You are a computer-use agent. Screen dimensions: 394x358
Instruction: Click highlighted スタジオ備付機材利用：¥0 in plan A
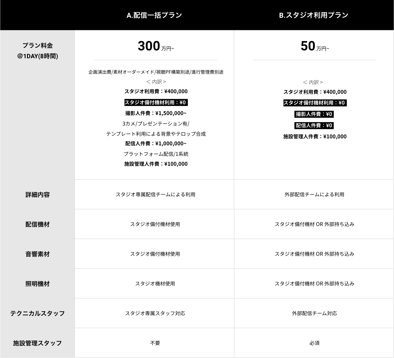tap(155, 103)
